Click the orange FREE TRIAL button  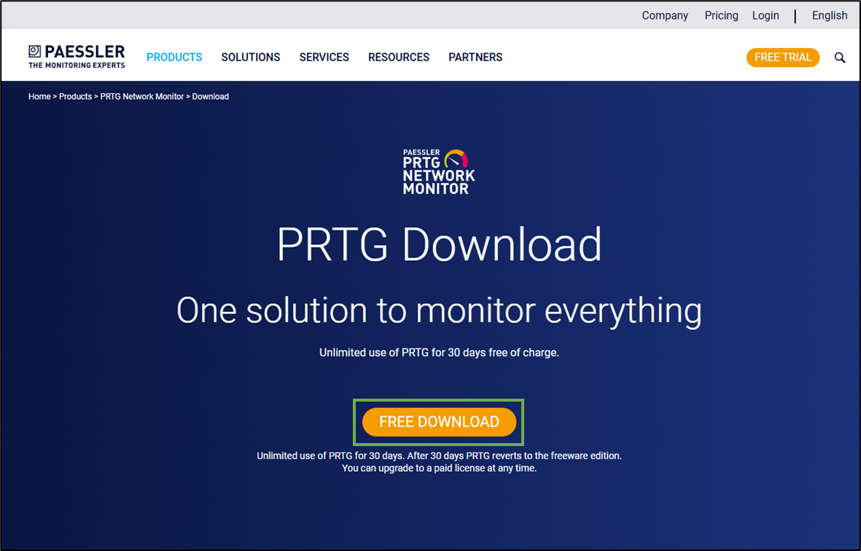tap(783, 58)
